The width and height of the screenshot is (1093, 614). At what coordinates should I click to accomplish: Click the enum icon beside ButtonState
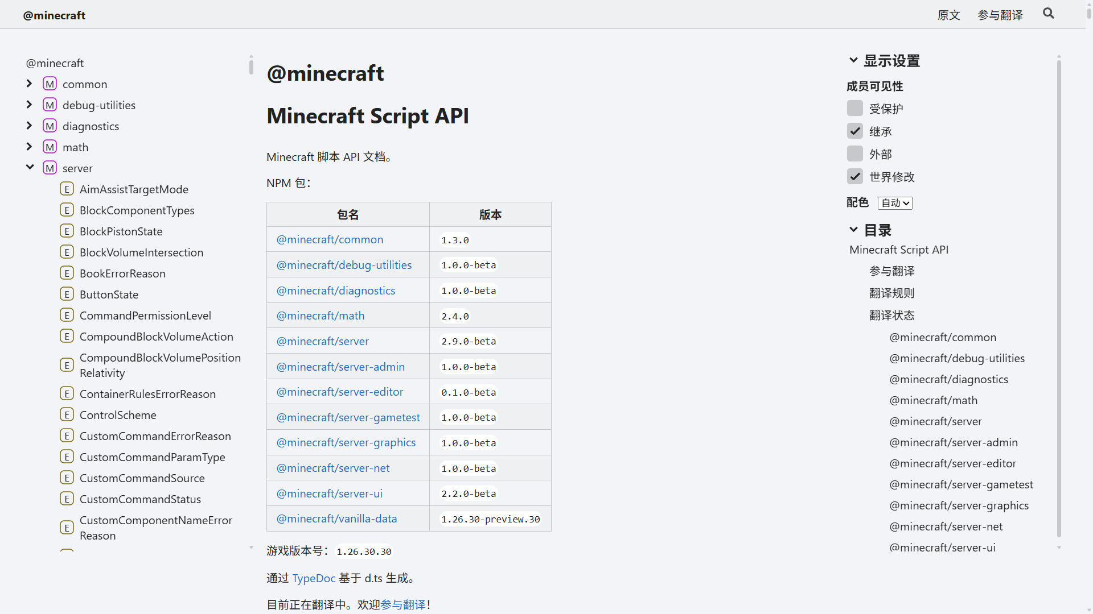pos(67,294)
